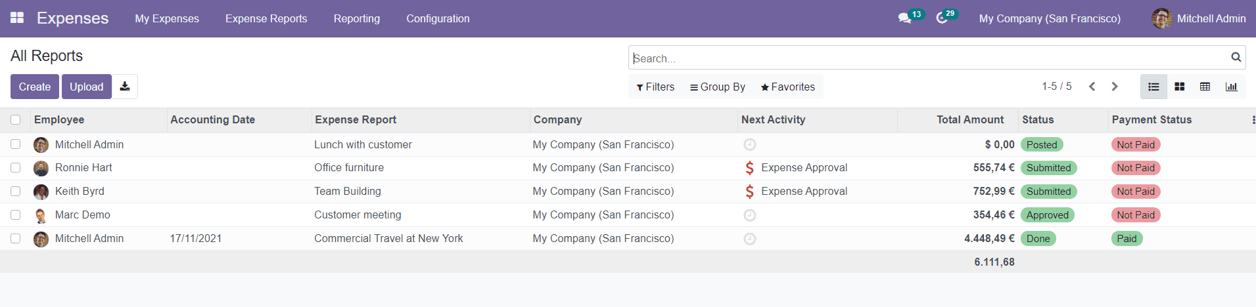Switch to graph chart view
Image resolution: width=1256 pixels, height=307 pixels.
1231,87
